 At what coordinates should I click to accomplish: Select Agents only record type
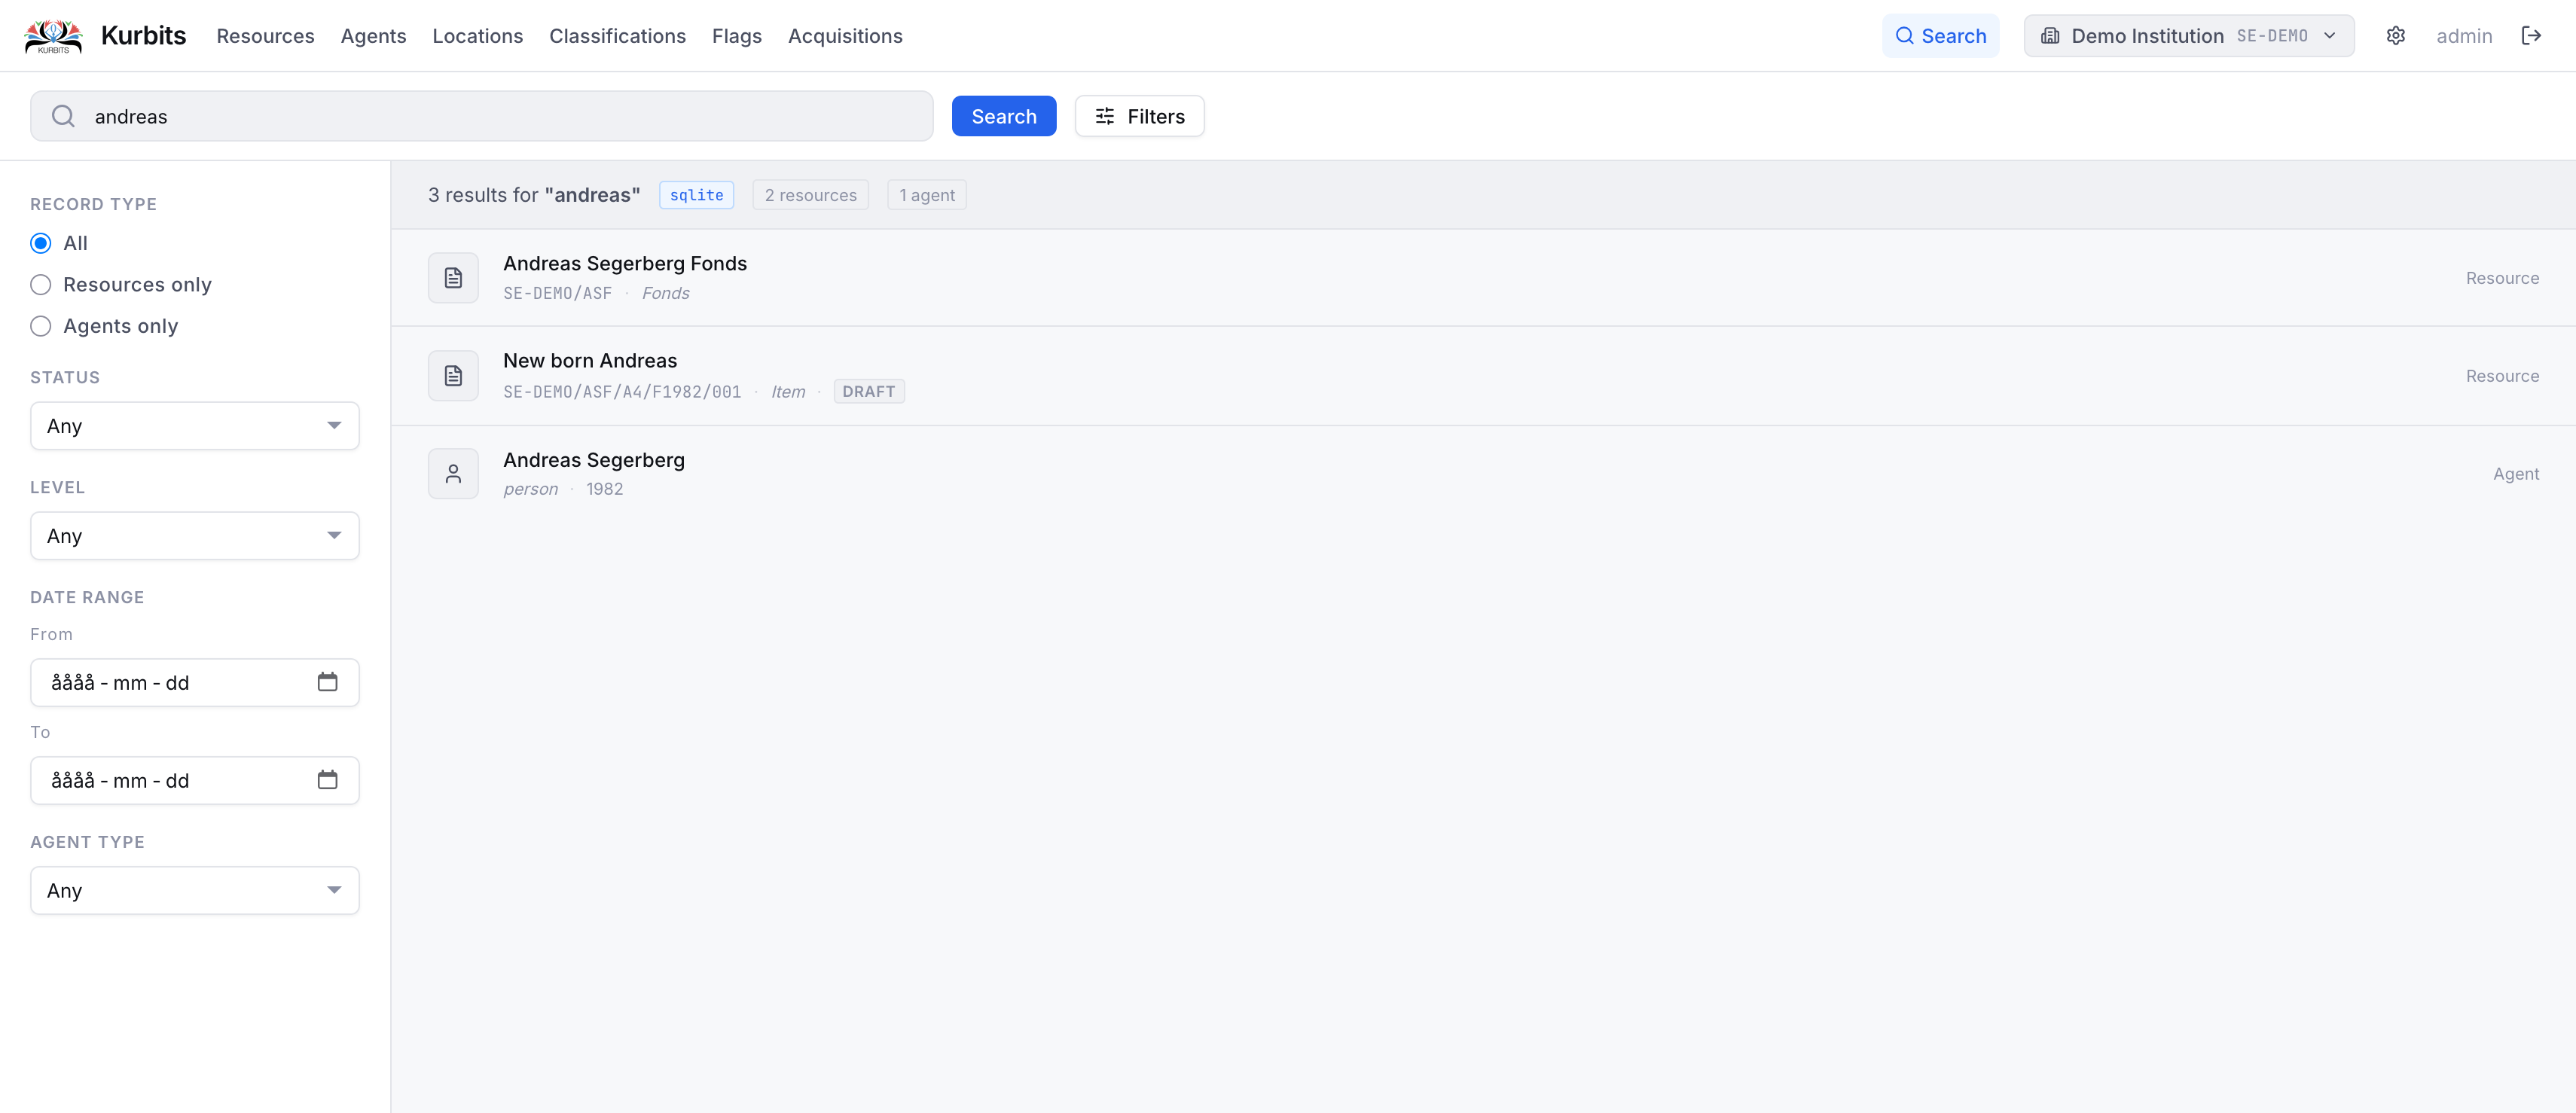[x=41, y=326]
